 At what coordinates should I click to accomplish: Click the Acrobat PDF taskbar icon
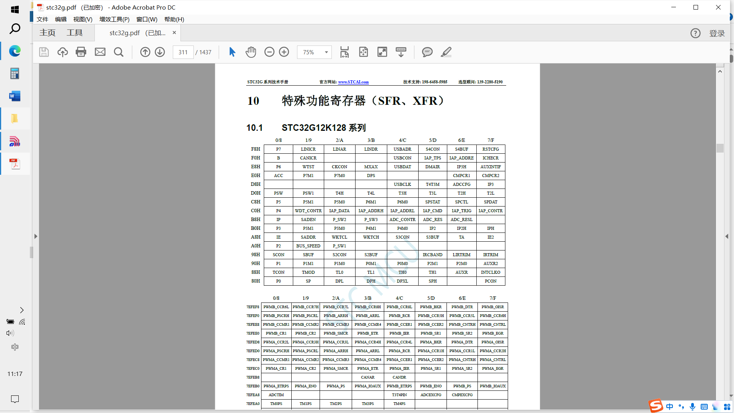[15, 164]
